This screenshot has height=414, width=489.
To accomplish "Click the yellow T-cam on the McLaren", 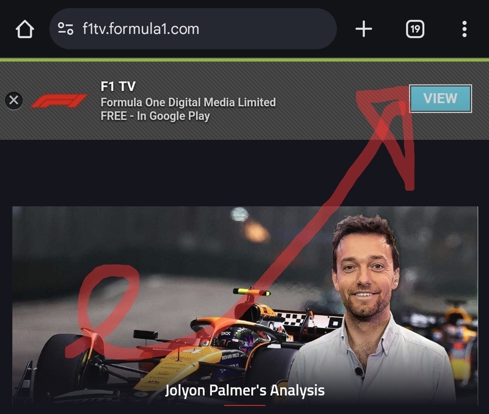I will coord(252,292).
